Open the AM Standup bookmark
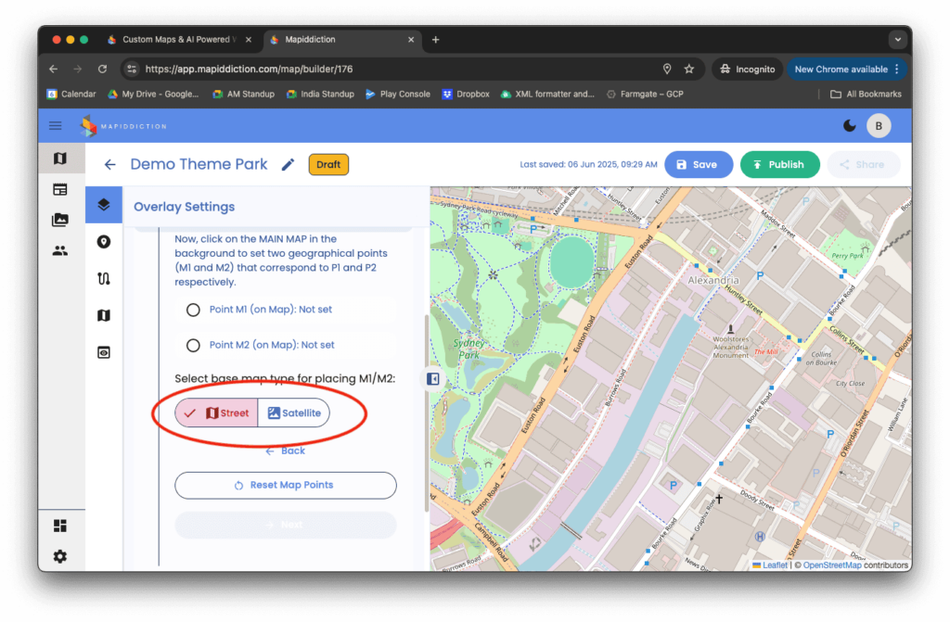Screen dimensions: 950x622 coord(243,94)
